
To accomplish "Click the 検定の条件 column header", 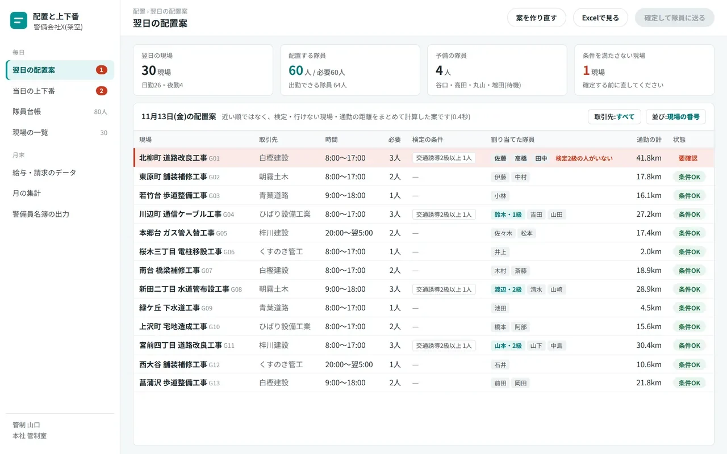I will click(x=428, y=140).
